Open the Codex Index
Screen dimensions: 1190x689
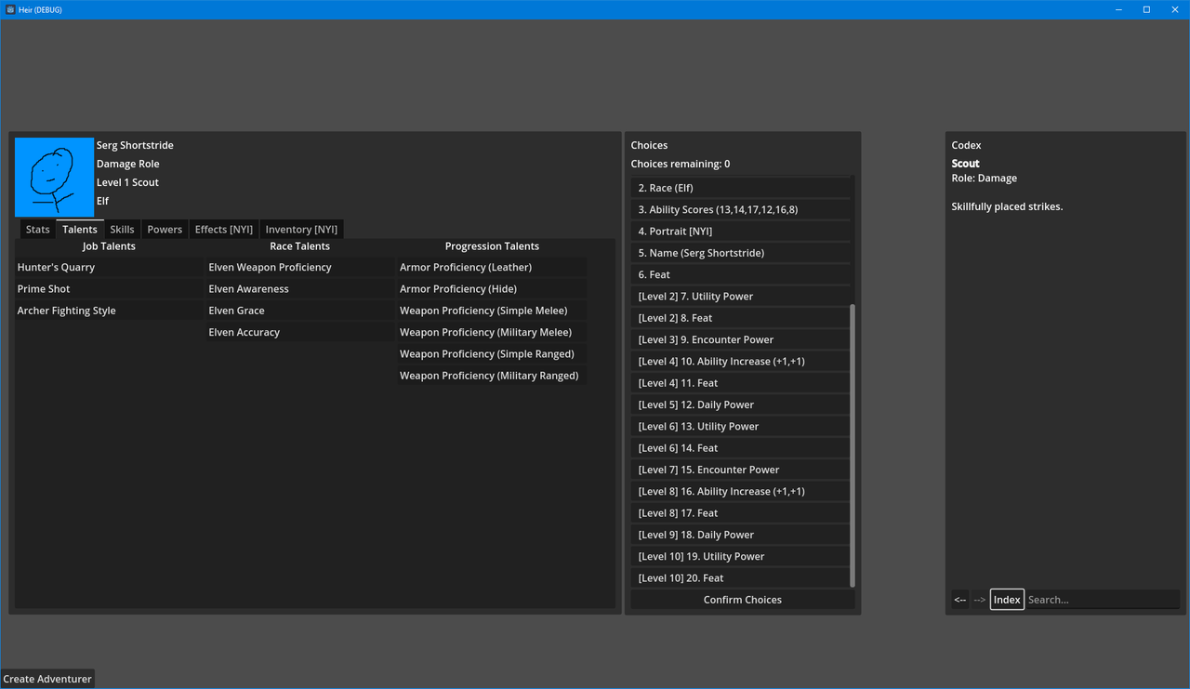(1007, 600)
